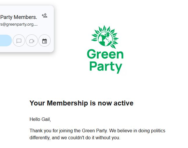The height and width of the screenshot is (148, 188).
Task: Click the word 'politics' in the paragraph
Action: (x=158, y=131)
